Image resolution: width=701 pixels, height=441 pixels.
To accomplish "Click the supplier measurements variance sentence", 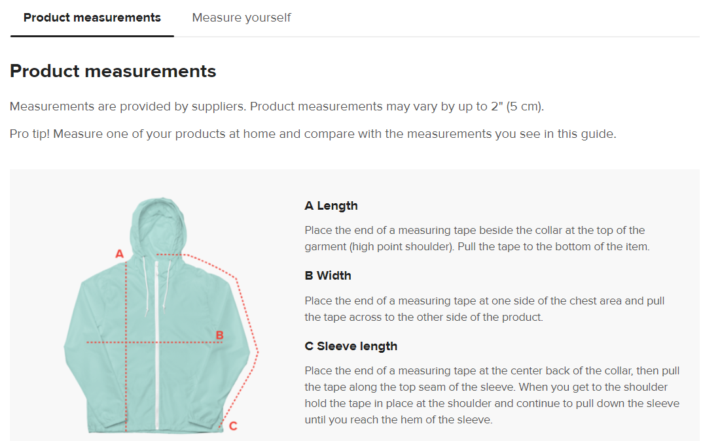I will pyautogui.click(x=277, y=106).
